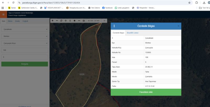The image size is (210, 107).
Task: Select the distance measure tool
Action: (x=79, y=21)
